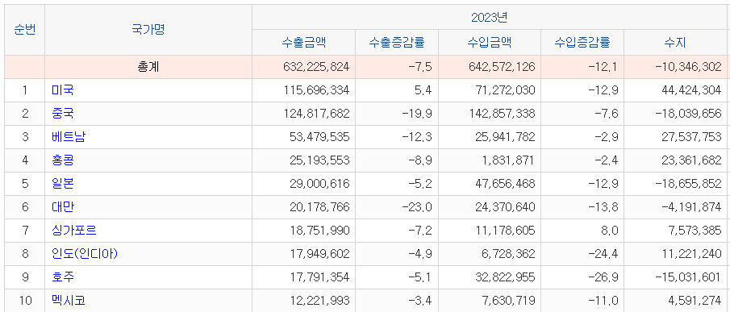This screenshot has width=730, height=312.
Task: Click the 수지 column header
Action: point(675,43)
